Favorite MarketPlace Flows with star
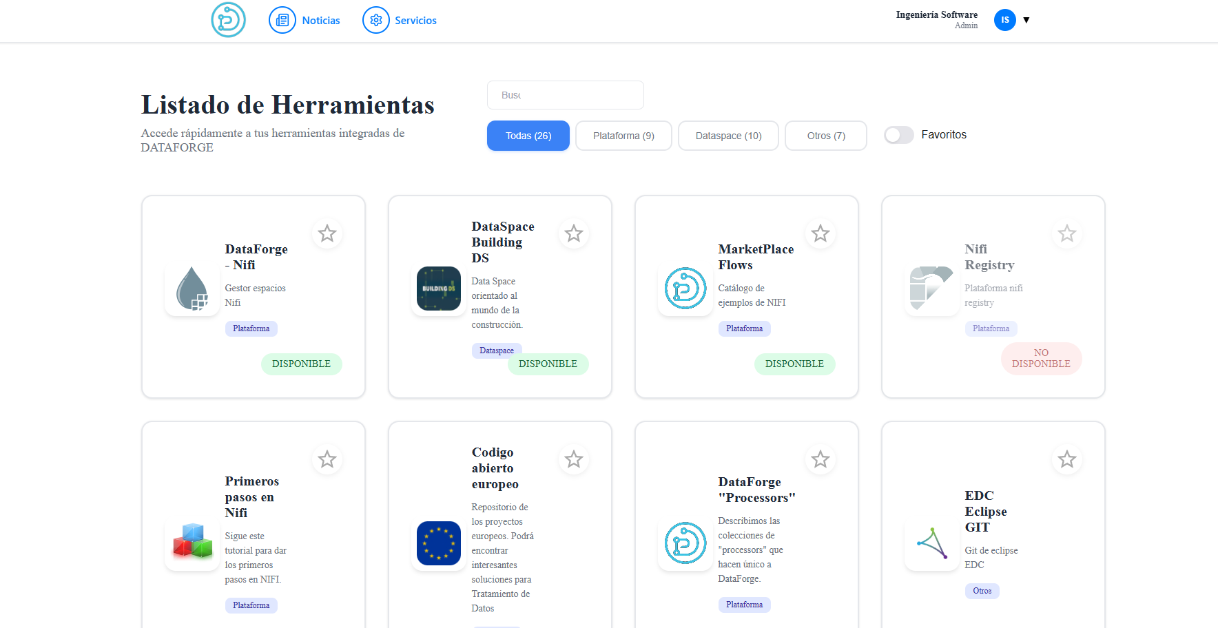This screenshot has height=628, width=1218. click(820, 233)
